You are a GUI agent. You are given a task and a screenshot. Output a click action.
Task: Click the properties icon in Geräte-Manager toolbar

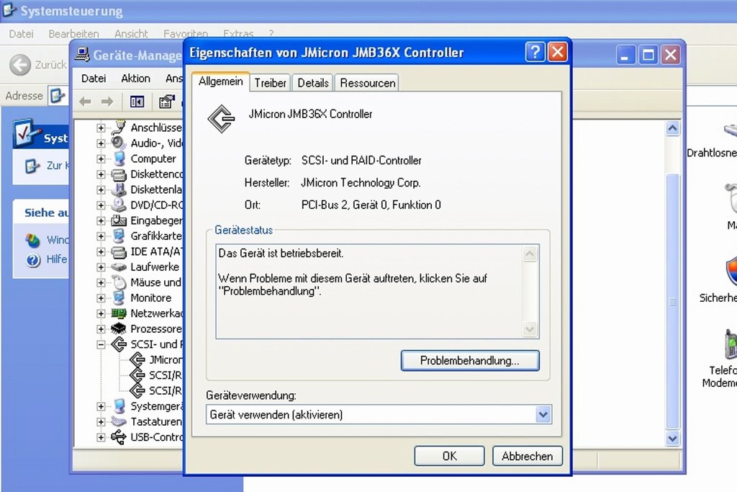[166, 101]
